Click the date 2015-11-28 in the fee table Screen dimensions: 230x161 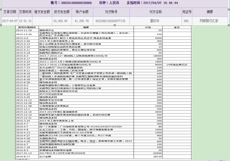tap(24, 106)
